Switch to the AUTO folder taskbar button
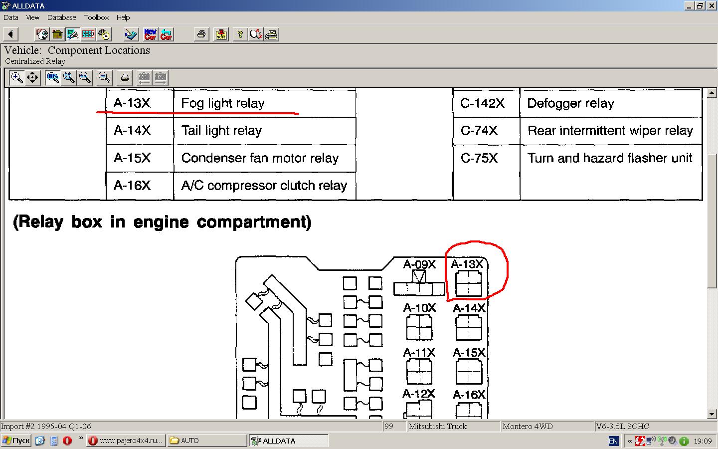 tap(207, 441)
